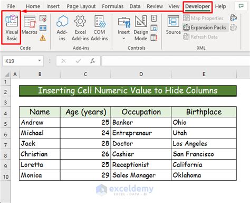Screen dimensions: 250x203
Task: Toggle Design Mode
Action: pos(141,28)
